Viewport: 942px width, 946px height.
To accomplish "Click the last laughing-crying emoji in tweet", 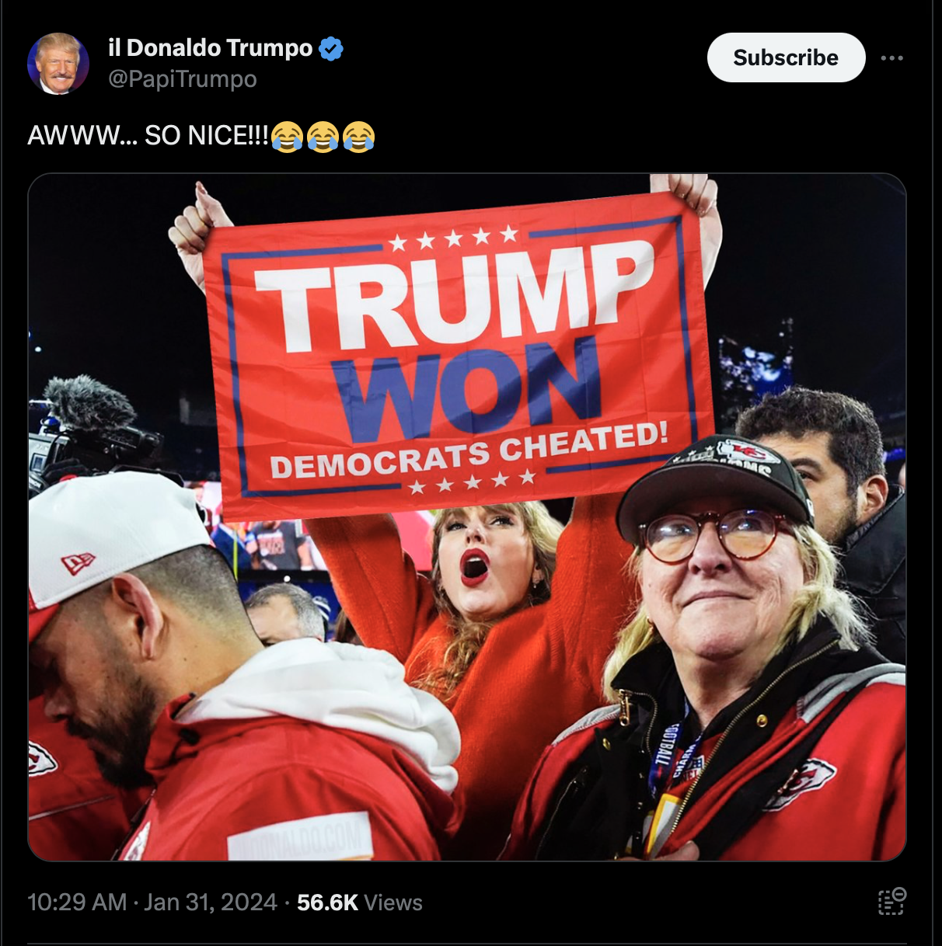I will (358, 137).
